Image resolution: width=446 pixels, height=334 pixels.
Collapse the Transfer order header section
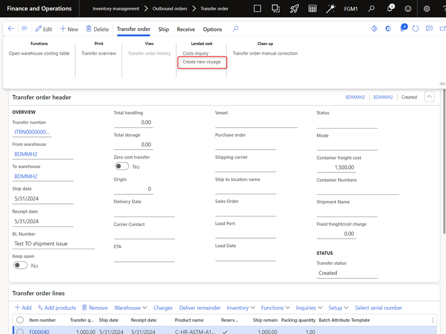[x=429, y=97]
